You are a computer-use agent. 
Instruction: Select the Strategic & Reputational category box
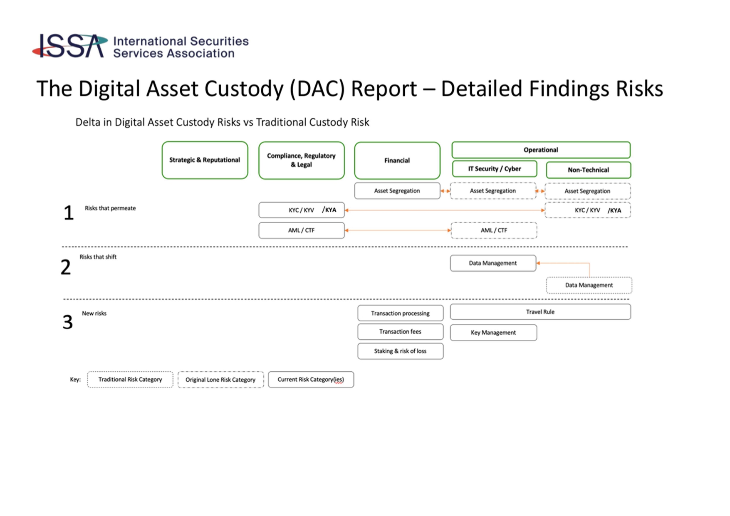tap(205, 160)
